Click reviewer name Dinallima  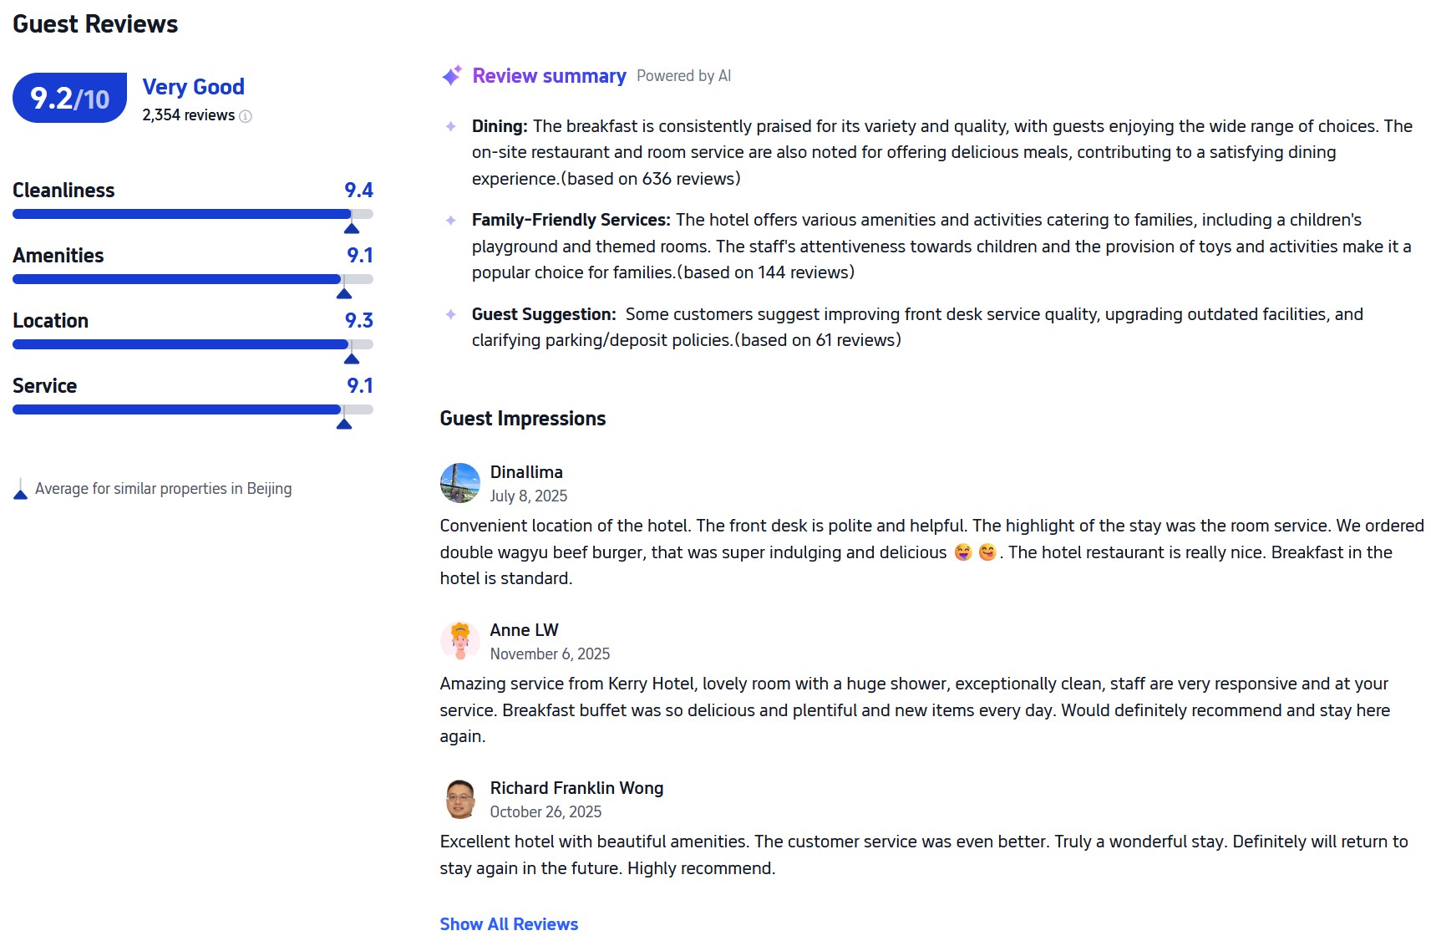pyautogui.click(x=526, y=472)
